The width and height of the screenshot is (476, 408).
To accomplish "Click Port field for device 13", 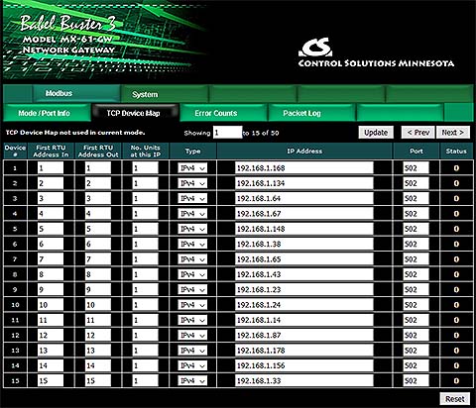I will click(x=416, y=351).
